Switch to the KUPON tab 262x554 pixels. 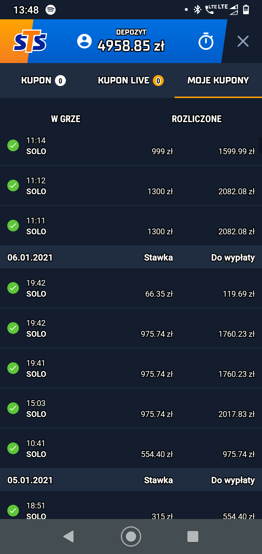[43, 81]
